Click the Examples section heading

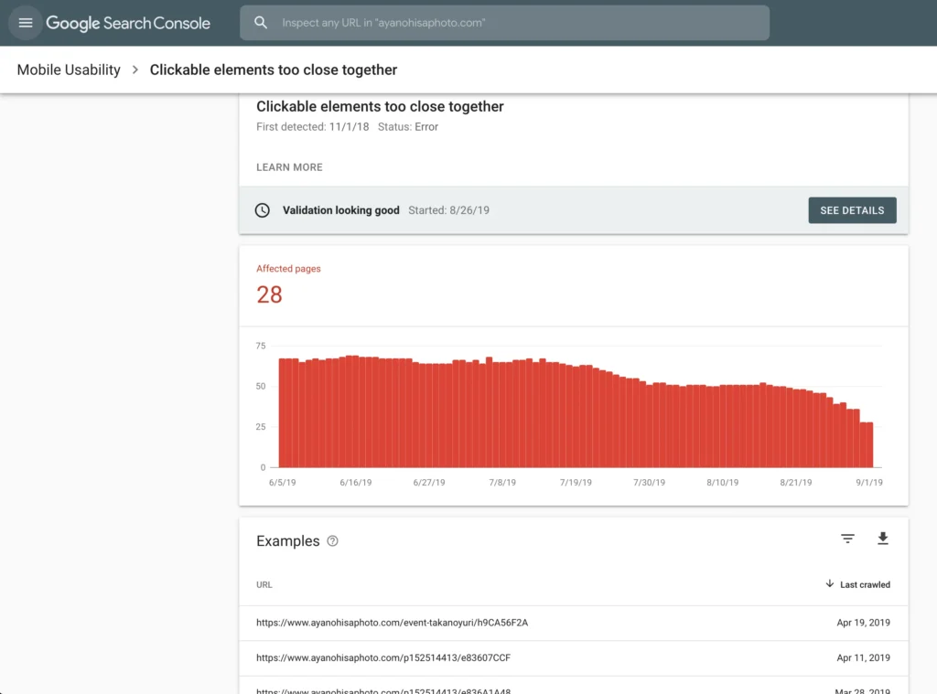[x=288, y=541]
